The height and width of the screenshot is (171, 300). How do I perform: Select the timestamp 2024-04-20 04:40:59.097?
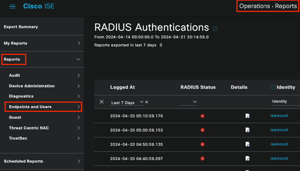136,159
